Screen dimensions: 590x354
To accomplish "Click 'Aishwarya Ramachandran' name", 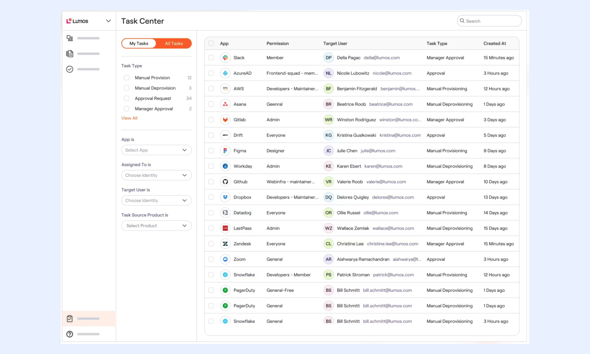I will tap(363, 259).
